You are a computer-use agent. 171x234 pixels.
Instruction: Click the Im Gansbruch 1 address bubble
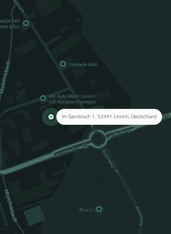click(x=109, y=117)
